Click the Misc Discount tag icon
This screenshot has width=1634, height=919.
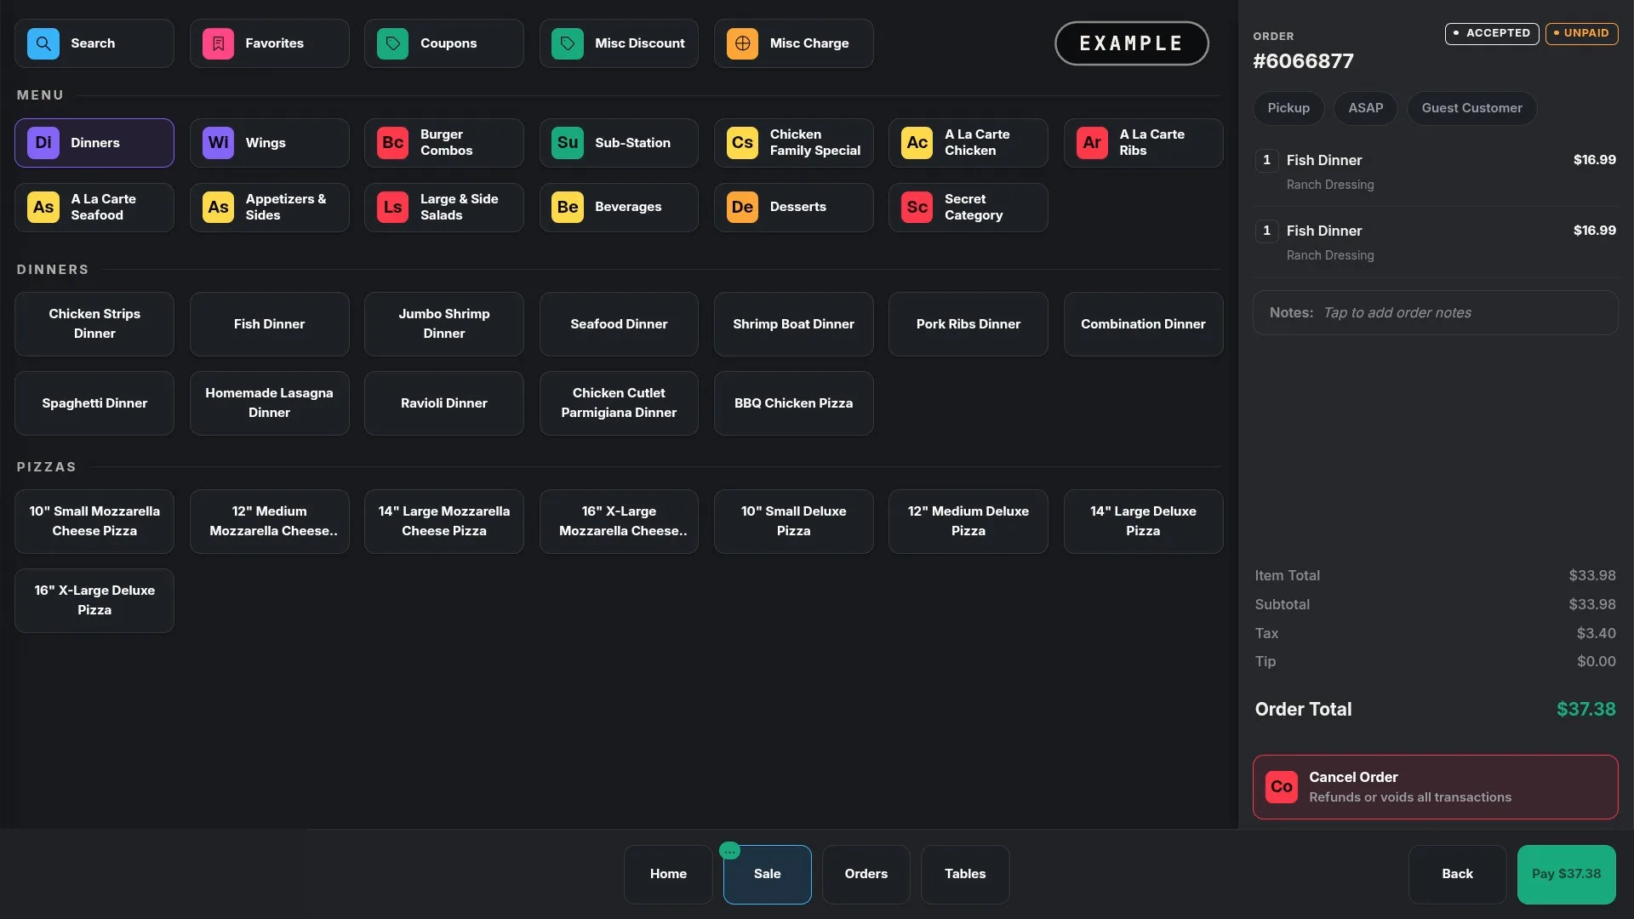[568, 43]
